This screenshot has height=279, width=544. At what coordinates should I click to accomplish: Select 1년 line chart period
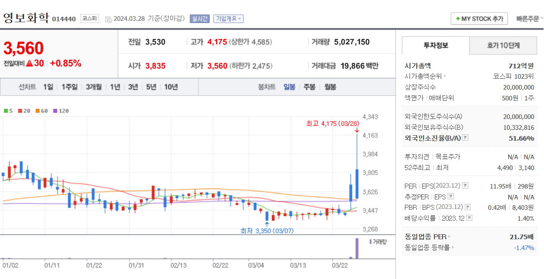point(115,87)
